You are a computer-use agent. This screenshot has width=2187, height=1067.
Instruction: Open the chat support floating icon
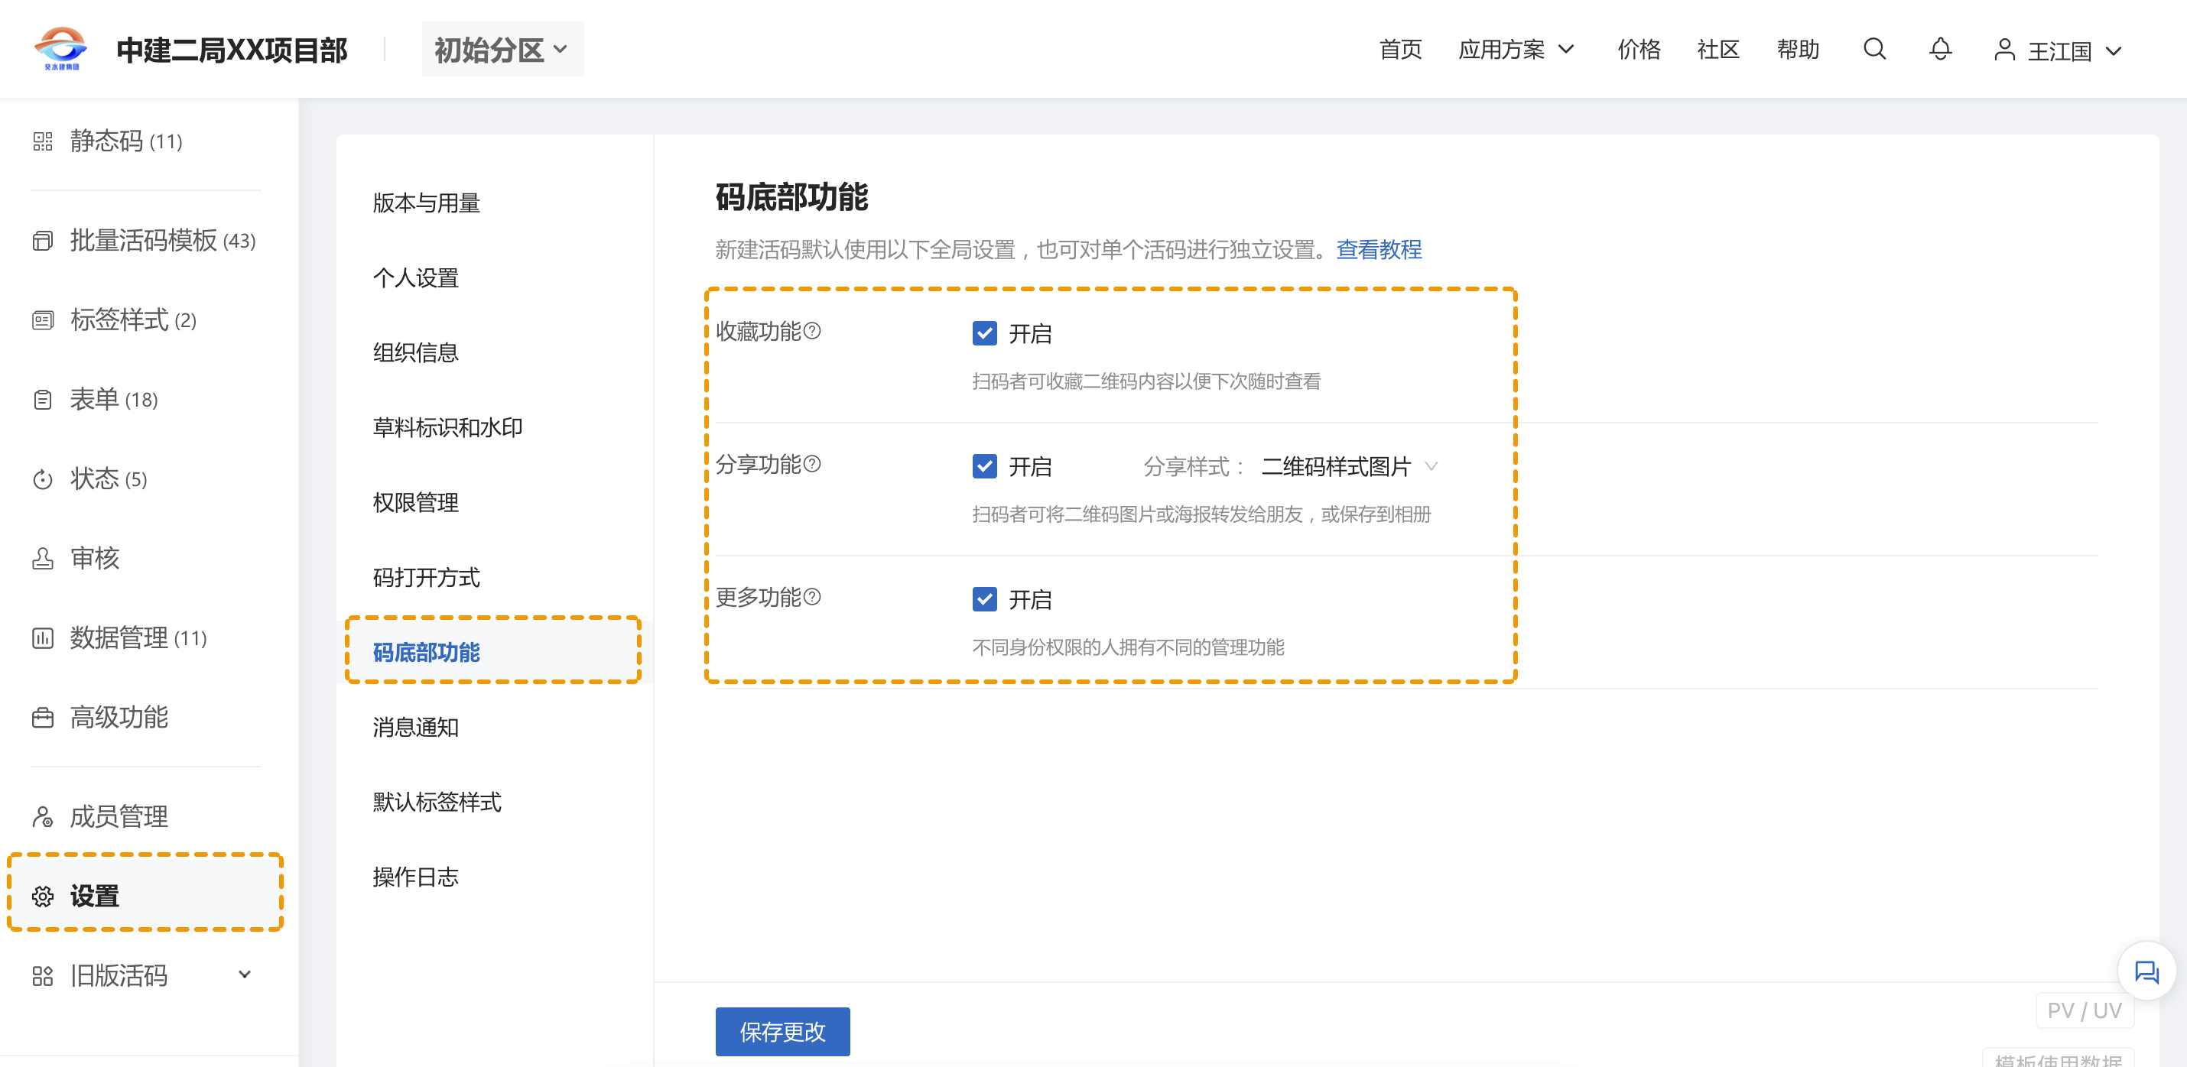[2146, 972]
